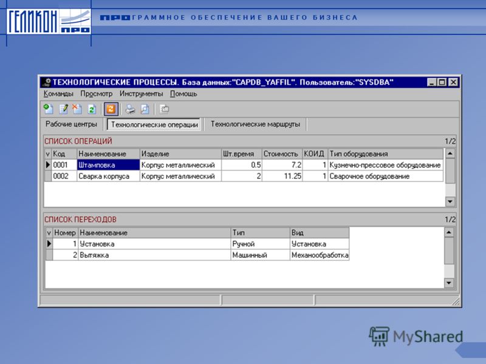Screen dimensions: 486x364
Task: Sort operations by Код column header
Action: pyautogui.click(x=64, y=154)
